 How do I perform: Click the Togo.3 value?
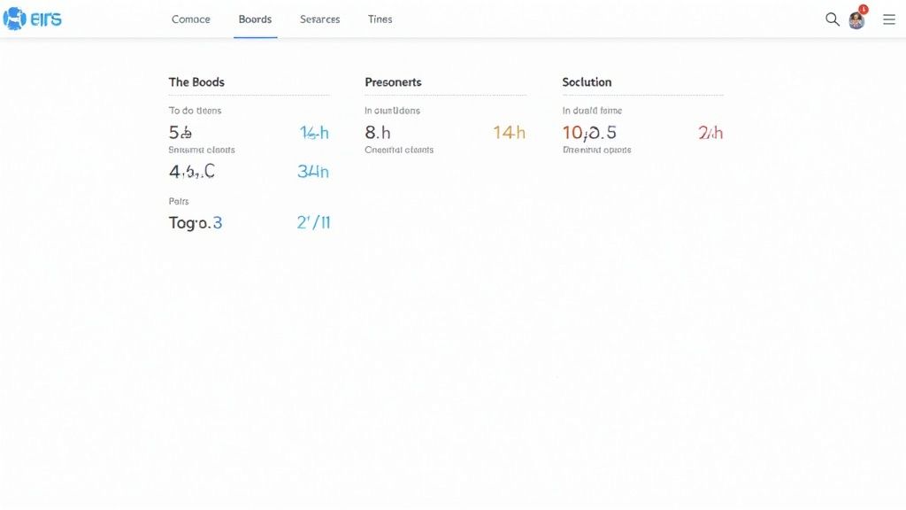[196, 222]
